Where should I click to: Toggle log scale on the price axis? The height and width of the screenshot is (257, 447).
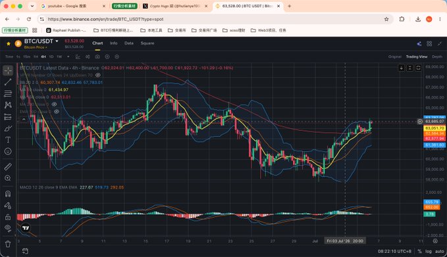point(429,251)
